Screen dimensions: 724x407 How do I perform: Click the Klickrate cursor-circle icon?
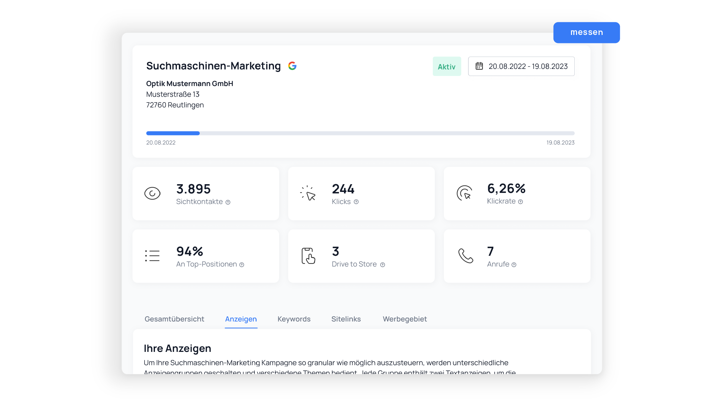pos(464,193)
